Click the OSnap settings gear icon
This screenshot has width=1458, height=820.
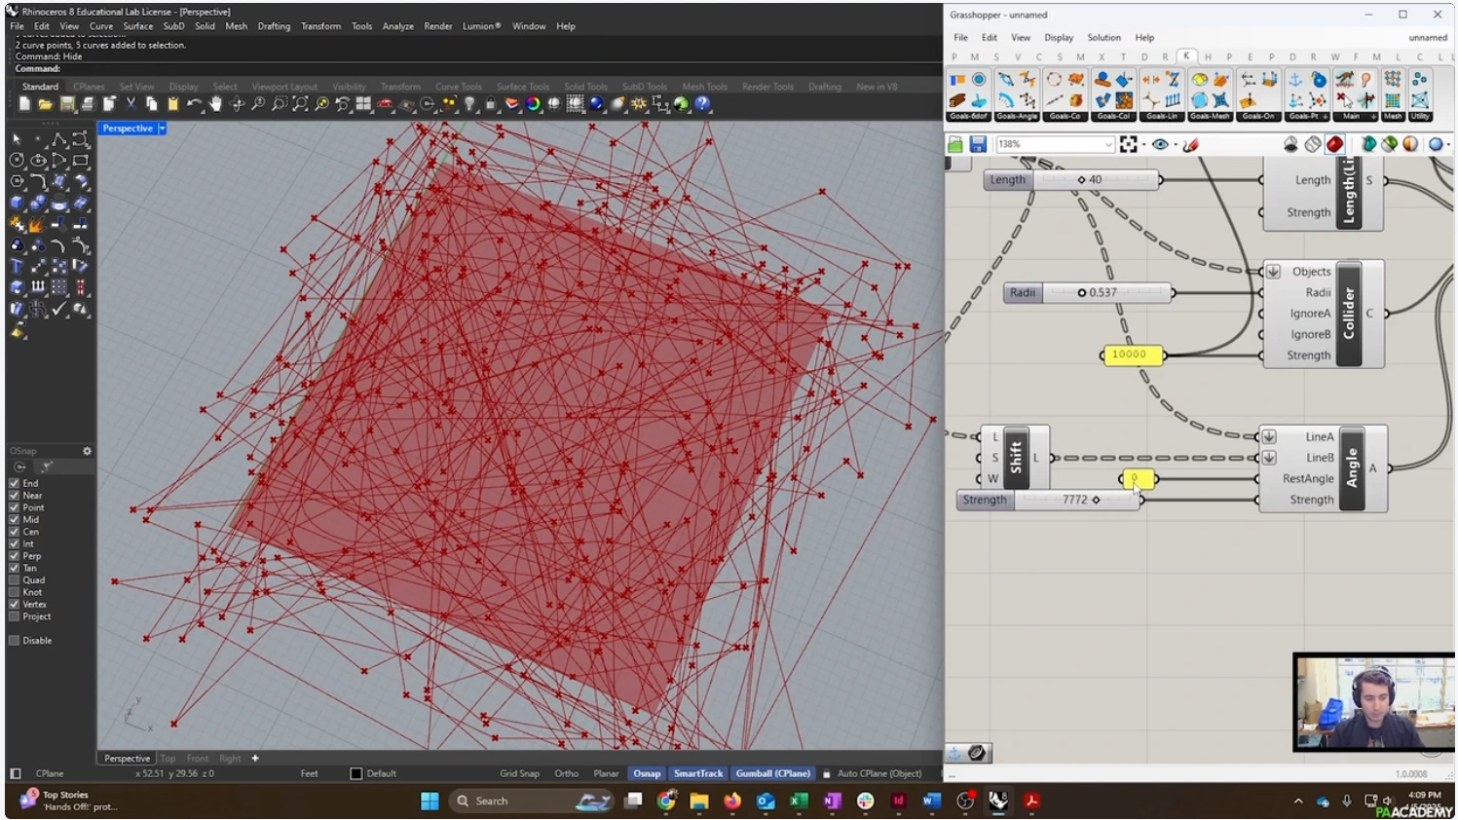point(87,451)
